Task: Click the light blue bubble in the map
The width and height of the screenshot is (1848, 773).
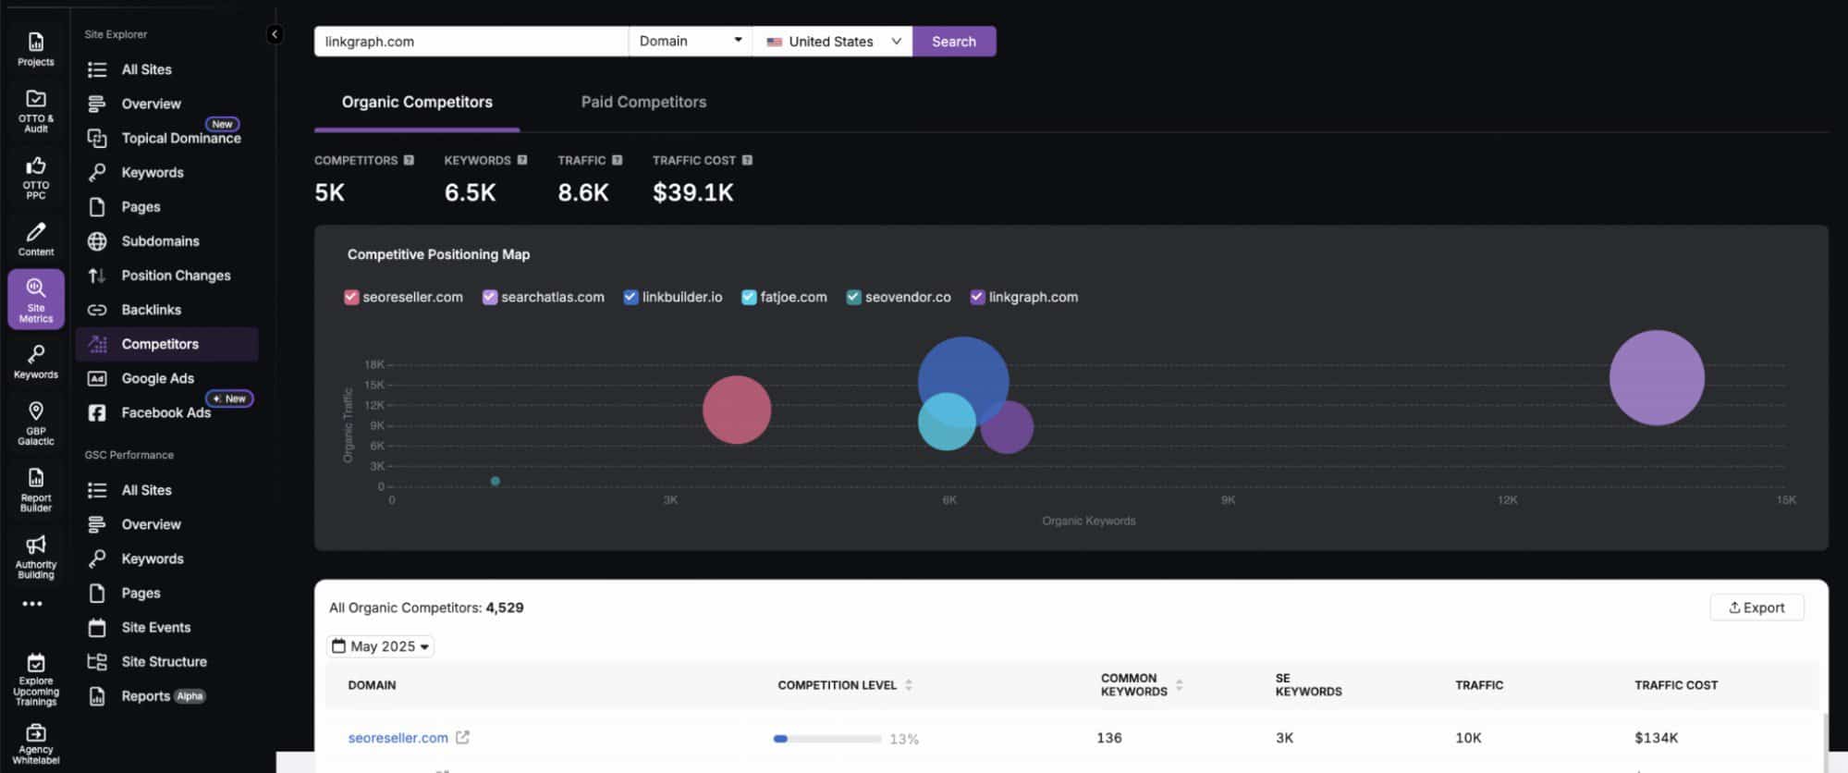Action: point(947,422)
